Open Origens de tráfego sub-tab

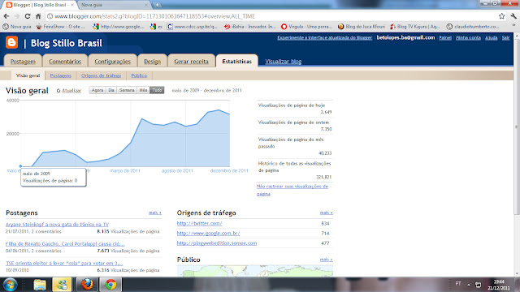(x=101, y=75)
